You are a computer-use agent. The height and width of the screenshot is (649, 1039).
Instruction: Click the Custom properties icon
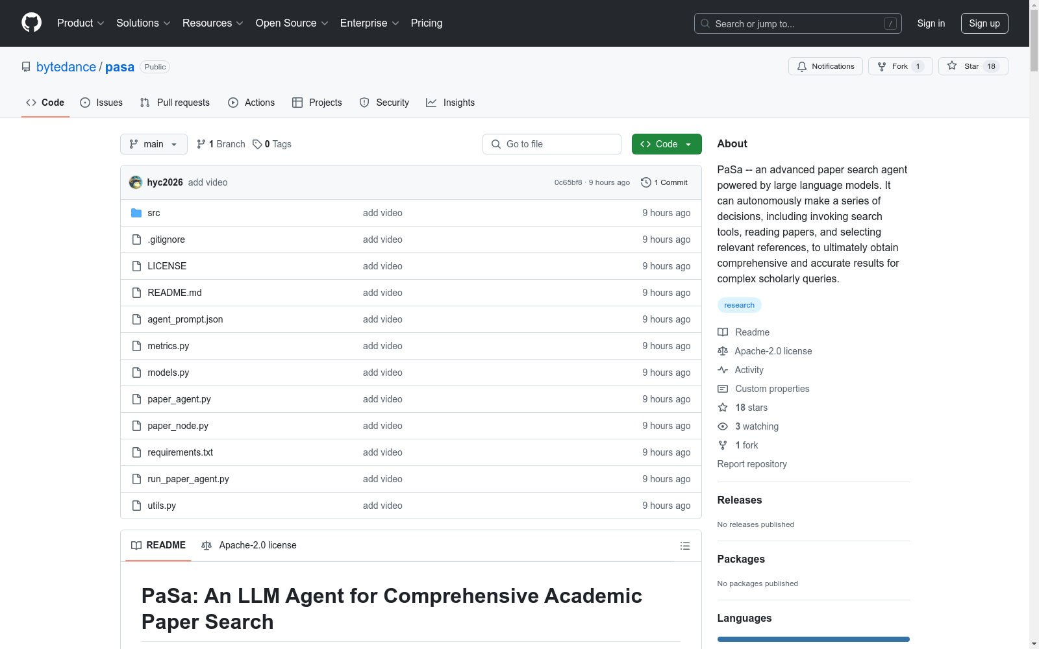click(723, 389)
